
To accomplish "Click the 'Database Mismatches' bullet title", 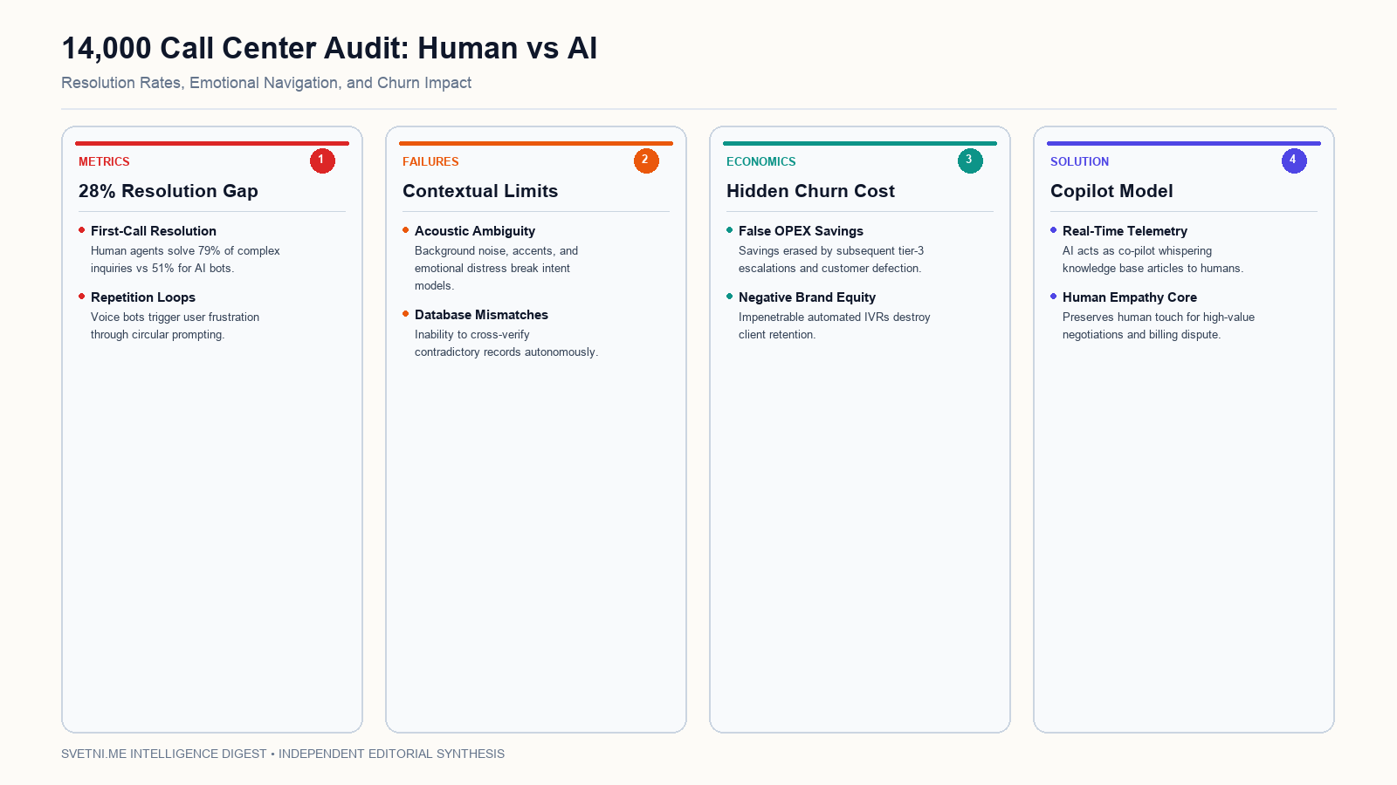I will click(x=481, y=315).
